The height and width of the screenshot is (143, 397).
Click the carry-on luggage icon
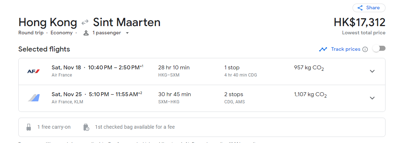(x=29, y=127)
